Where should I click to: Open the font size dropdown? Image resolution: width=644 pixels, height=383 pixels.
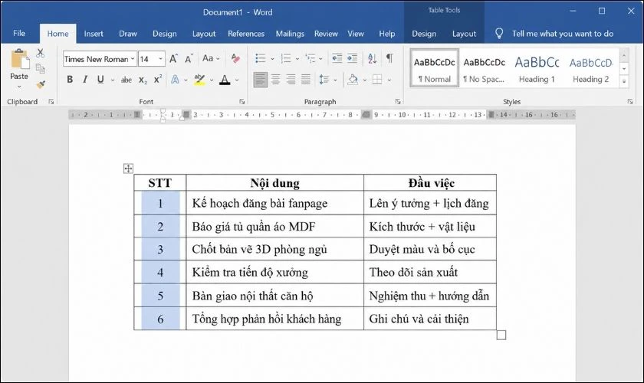click(x=160, y=59)
